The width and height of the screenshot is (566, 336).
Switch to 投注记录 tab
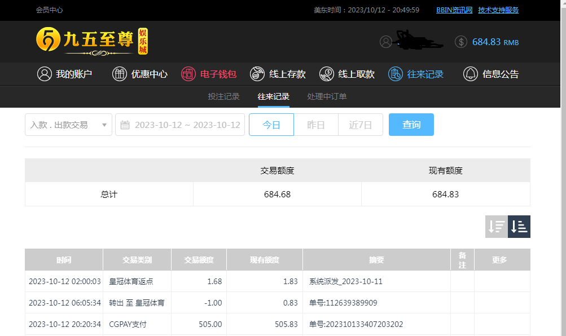click(x=224, y=96)
